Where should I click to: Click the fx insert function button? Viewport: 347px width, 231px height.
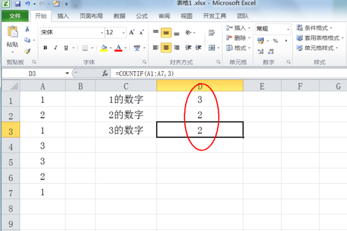(105, 73)
